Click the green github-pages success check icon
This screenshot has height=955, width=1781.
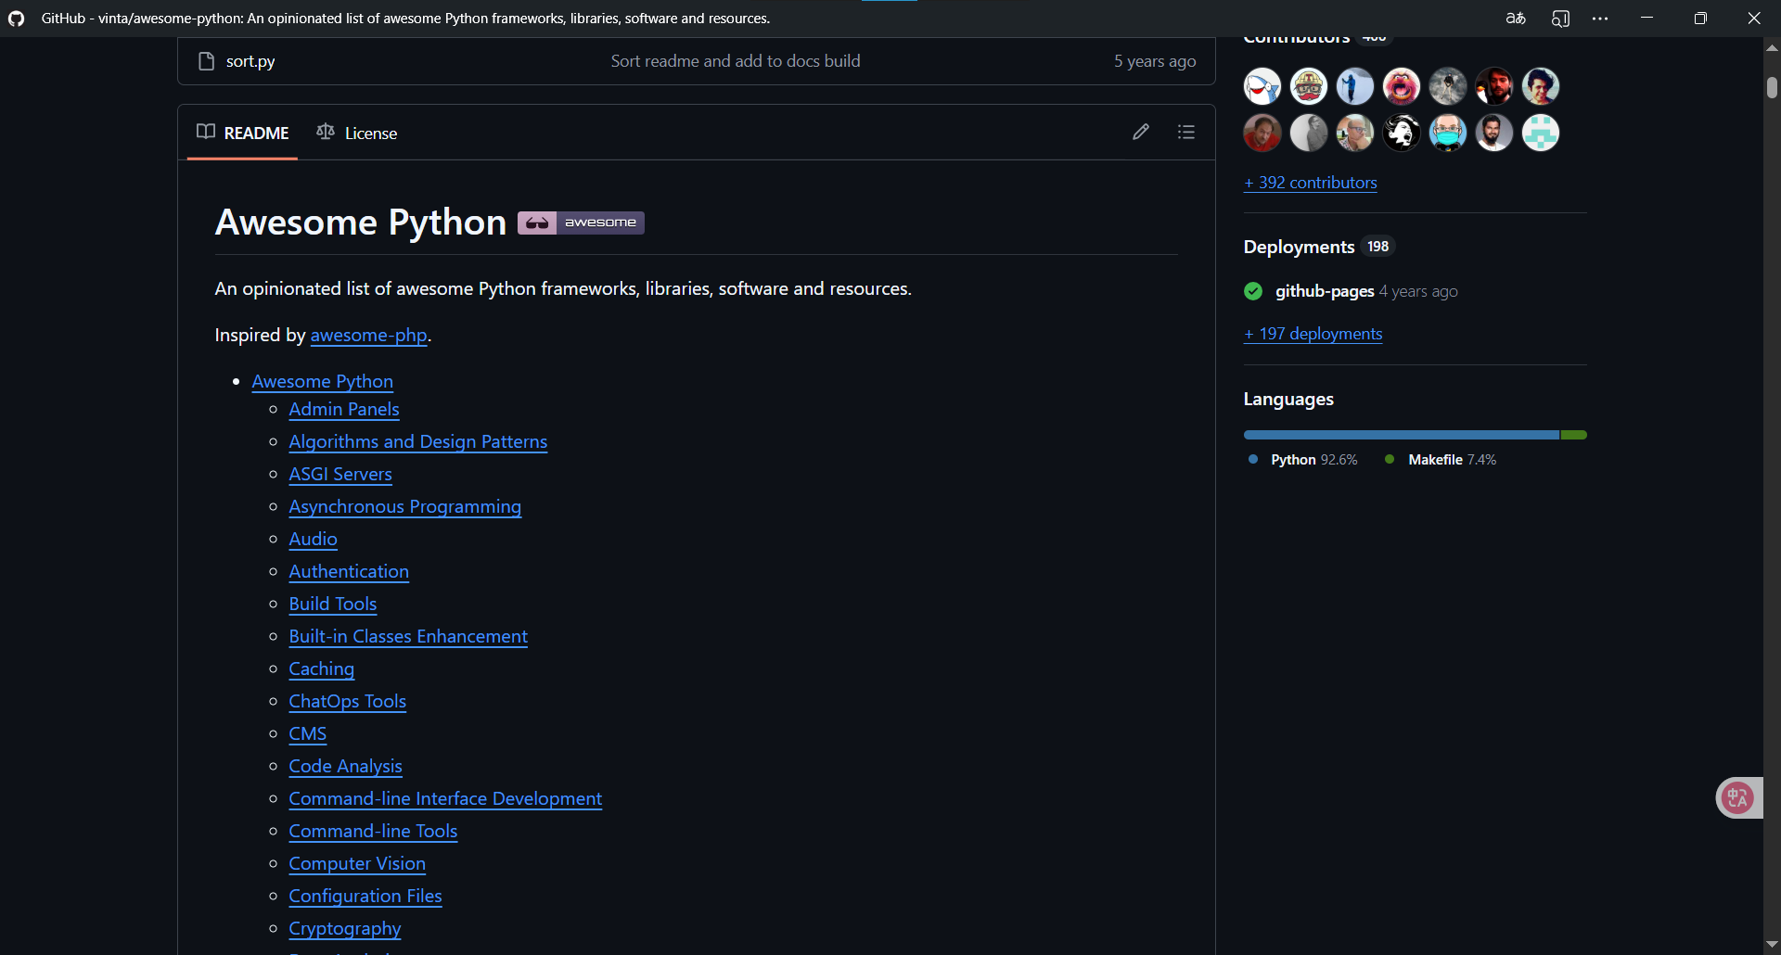(1253, 291)
